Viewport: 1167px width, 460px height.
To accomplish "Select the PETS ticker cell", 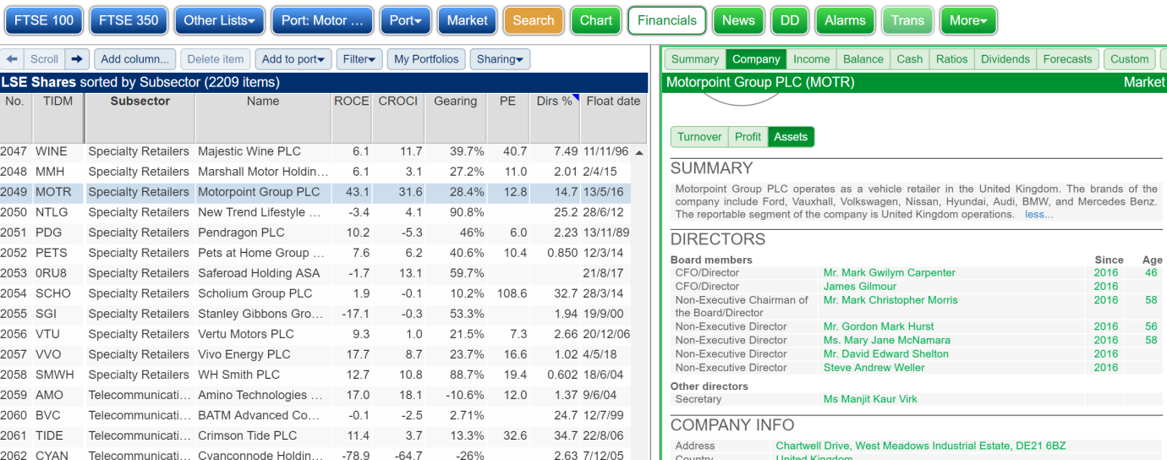I will pos(58,253).
